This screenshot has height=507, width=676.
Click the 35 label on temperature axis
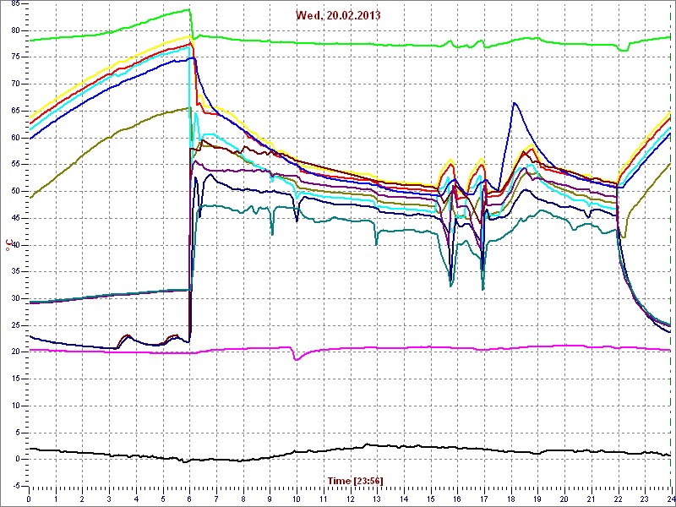click(15, 272)
